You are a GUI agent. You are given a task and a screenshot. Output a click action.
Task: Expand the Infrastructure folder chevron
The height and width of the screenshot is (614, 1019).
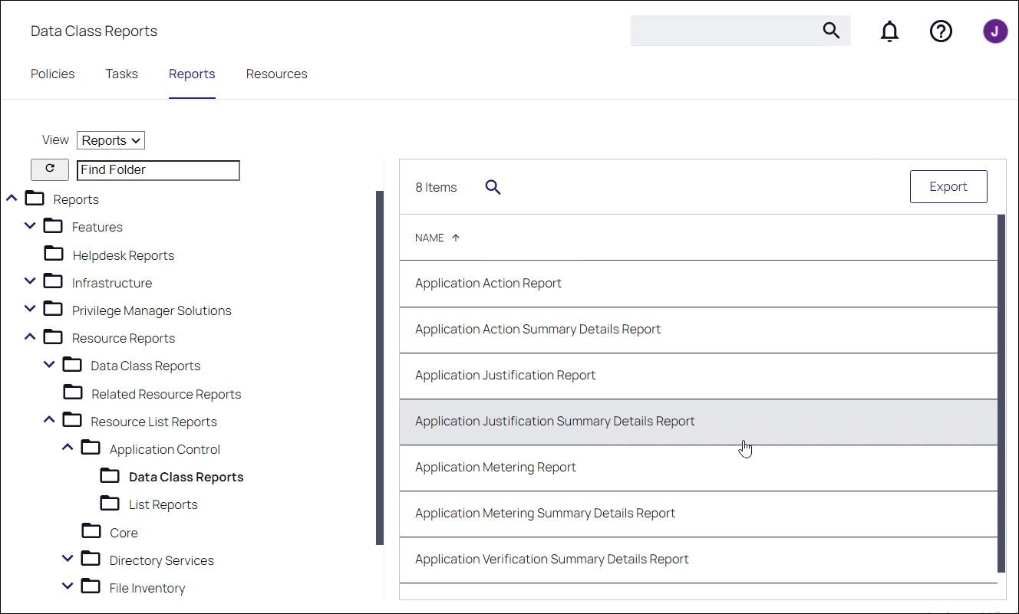click(x=30, y=281)
